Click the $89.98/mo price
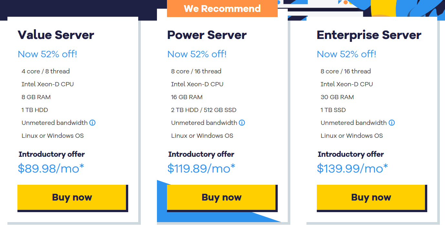This screenshot has width=445, height=225. tap(51, 168)
